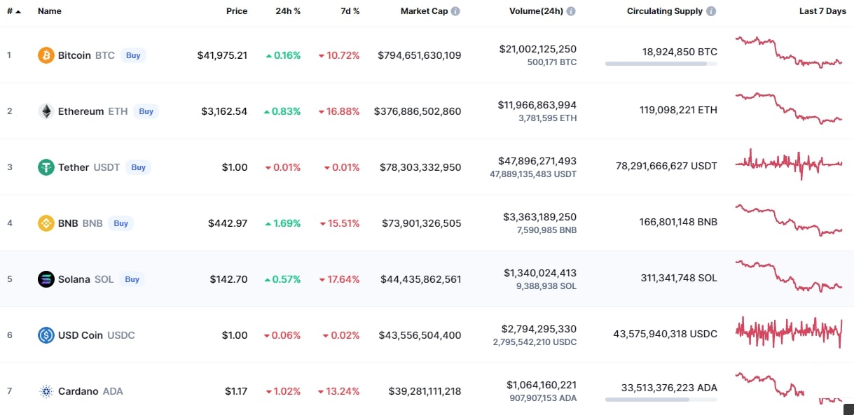Open the Circulating Supply info icon
The width and height of the screenshot is (854, 415).
pos(711,11)
